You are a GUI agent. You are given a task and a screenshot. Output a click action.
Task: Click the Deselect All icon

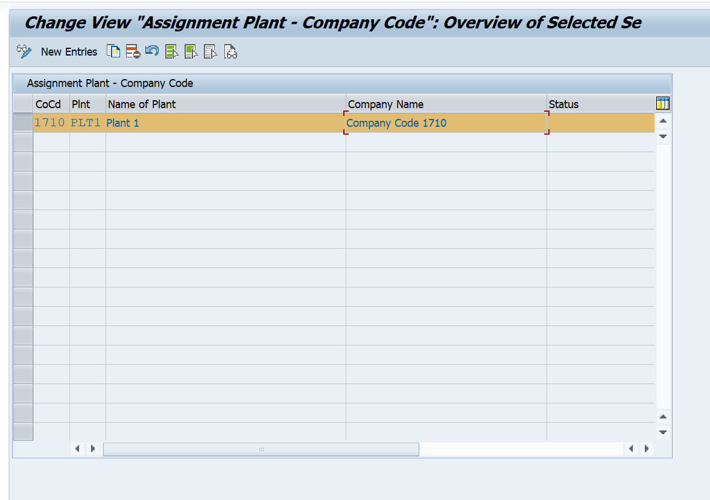click(211, 52)
